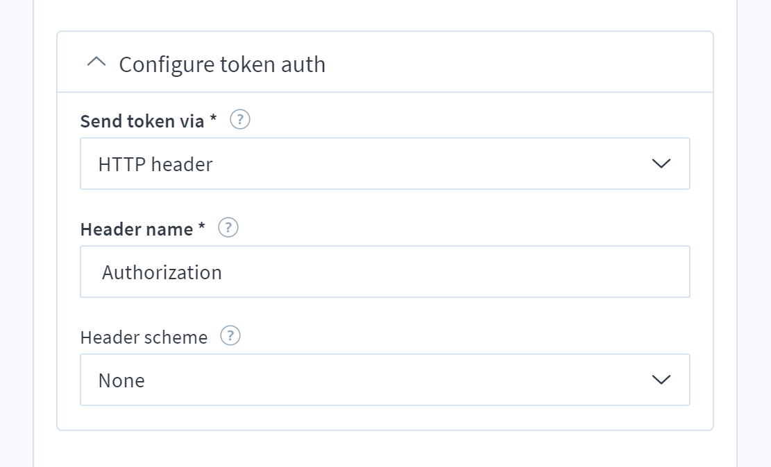
Task: Click down arrow in HTTP header dropdown
Action: [661, 164]
